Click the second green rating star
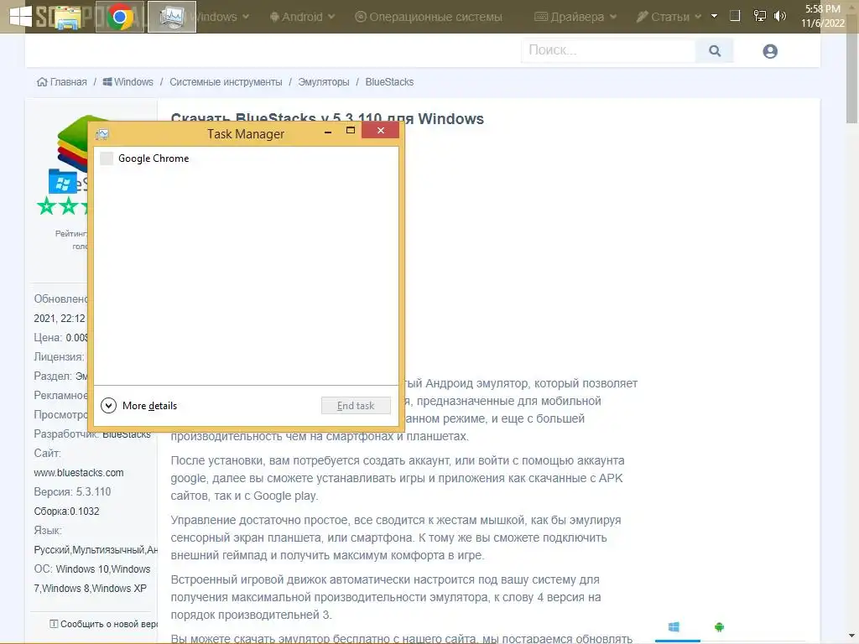 pos(69,206)
